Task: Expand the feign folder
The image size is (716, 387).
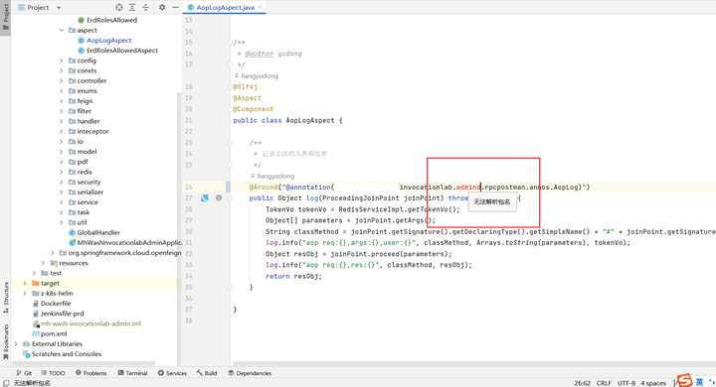Action: pos(62,101)
